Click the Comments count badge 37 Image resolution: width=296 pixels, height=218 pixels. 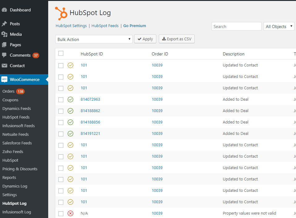(x=36, y=55)
